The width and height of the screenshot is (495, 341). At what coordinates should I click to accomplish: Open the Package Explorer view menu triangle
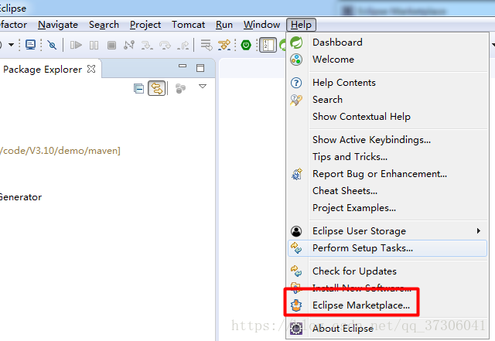pyautogui.click(x=203, y=86)
